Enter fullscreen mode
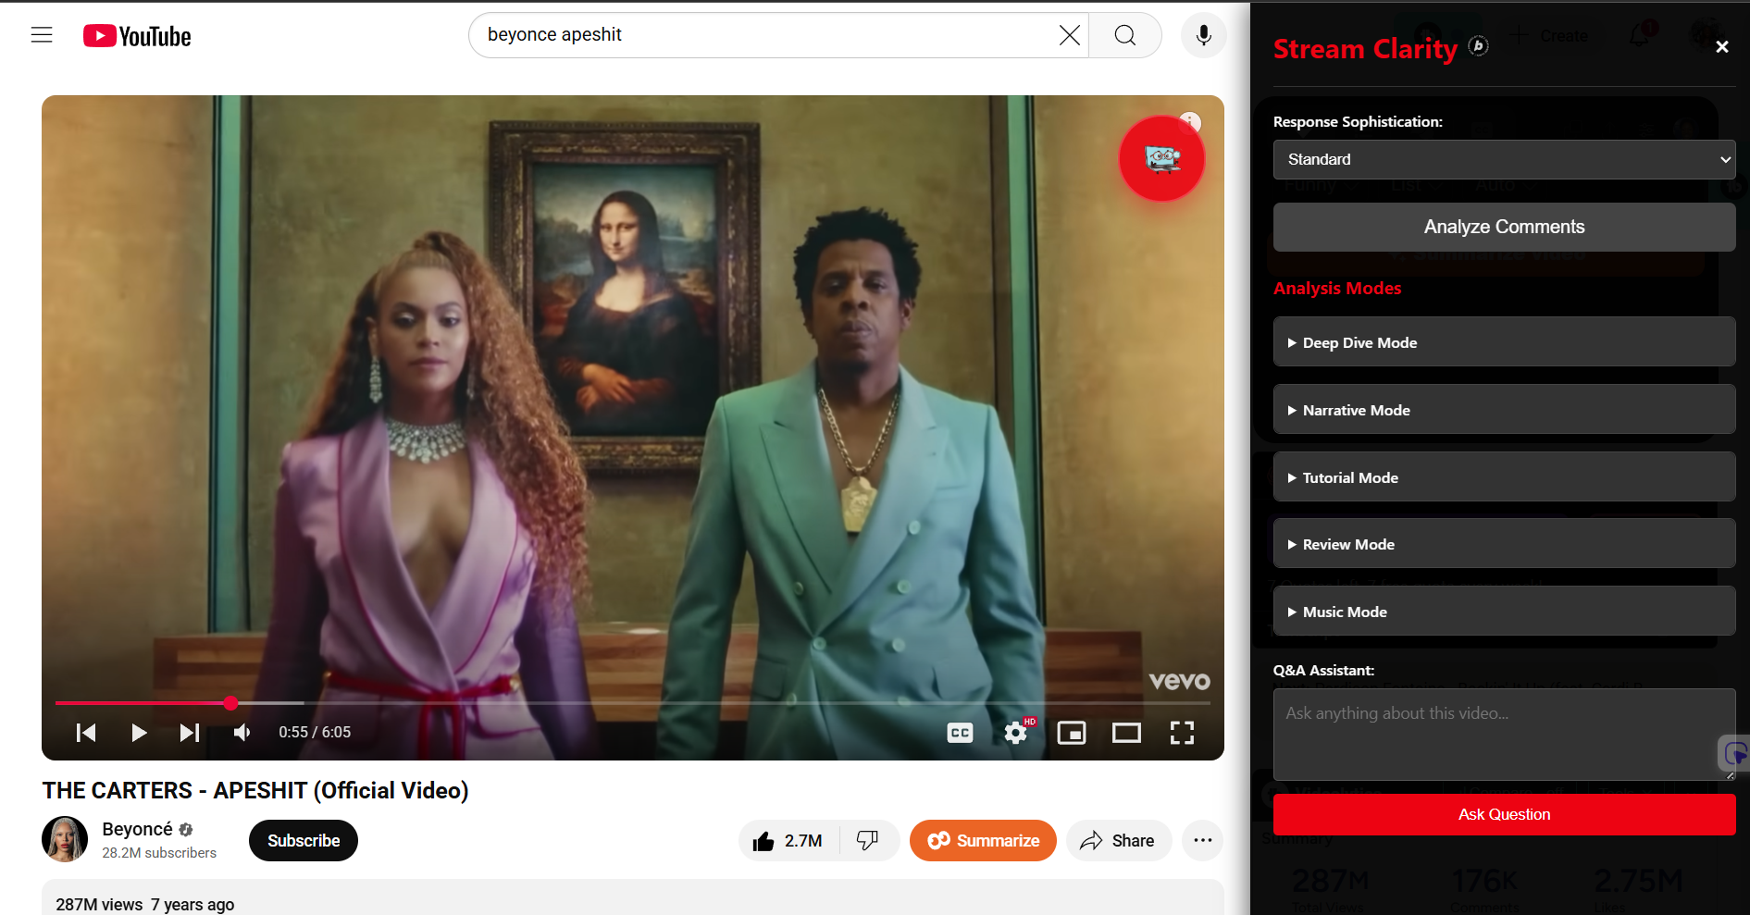1750x915 pixels. pos(1182,733)
